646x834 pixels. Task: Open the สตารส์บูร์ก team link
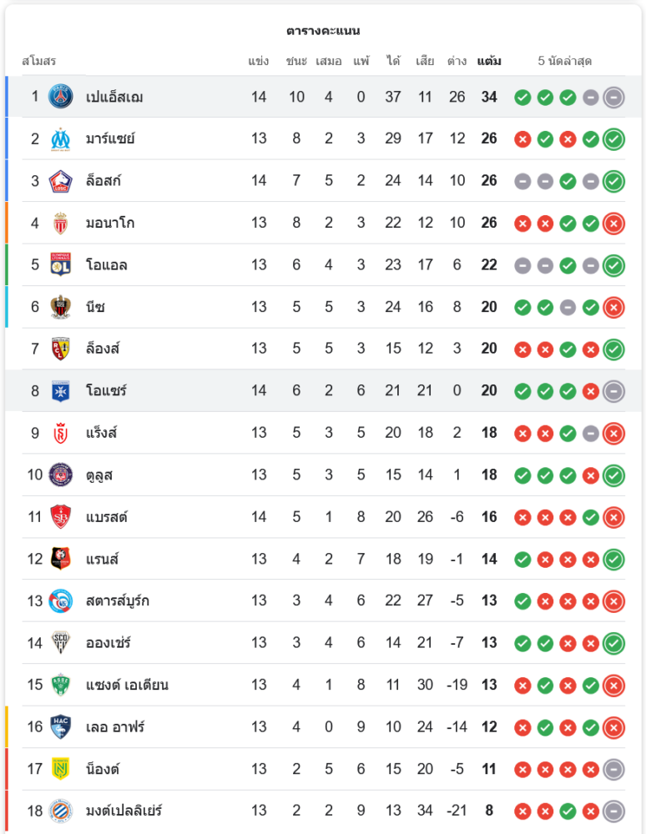(x=118, y=600)
